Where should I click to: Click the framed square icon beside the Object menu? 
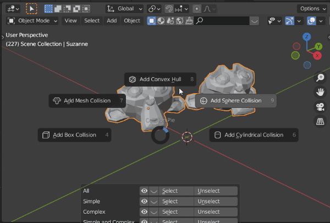point(151,21)
